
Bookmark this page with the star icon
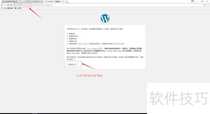[204, 5]
